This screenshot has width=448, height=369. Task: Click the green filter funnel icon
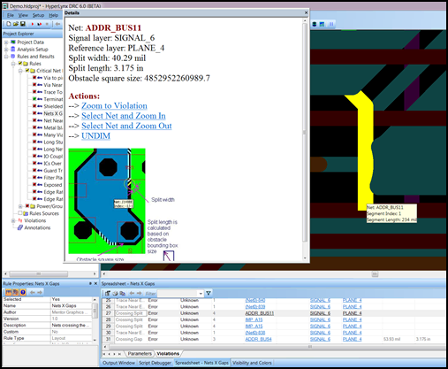pos(209,293)
